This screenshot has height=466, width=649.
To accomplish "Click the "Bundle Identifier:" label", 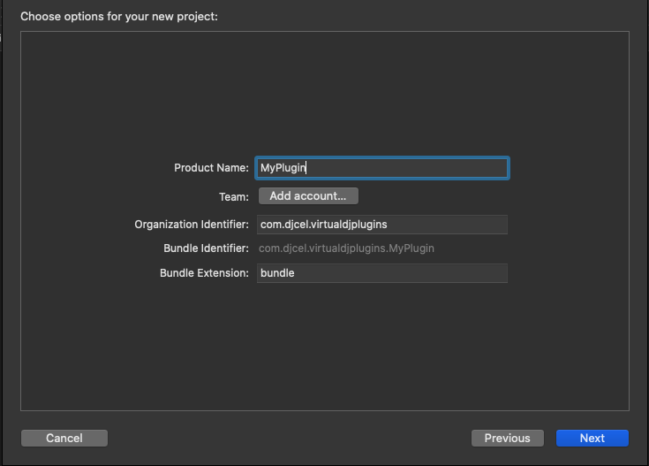I will (x=206, y=248).
